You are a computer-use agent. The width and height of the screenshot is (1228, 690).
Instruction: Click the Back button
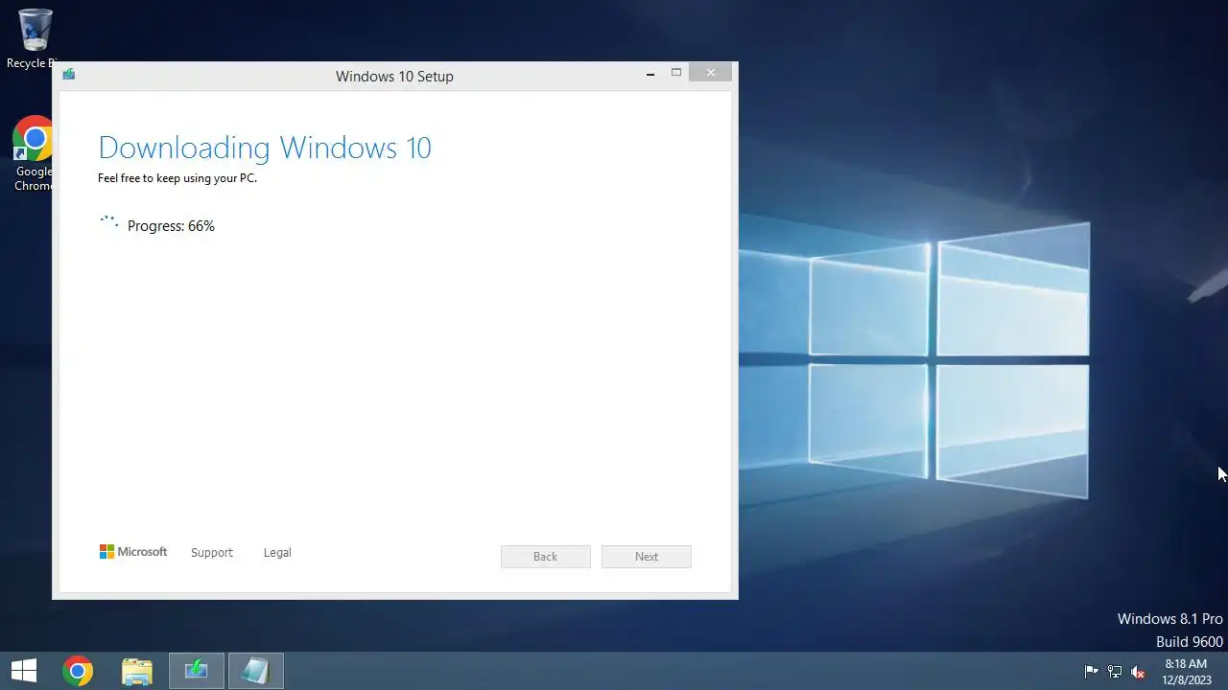click(x=545, y=557)
